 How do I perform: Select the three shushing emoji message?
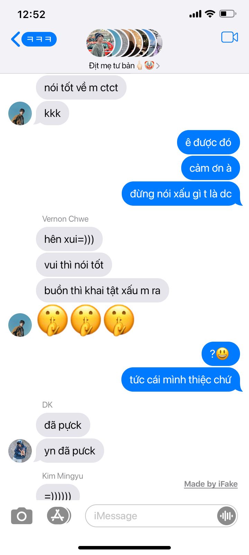[x=86, y=320]
